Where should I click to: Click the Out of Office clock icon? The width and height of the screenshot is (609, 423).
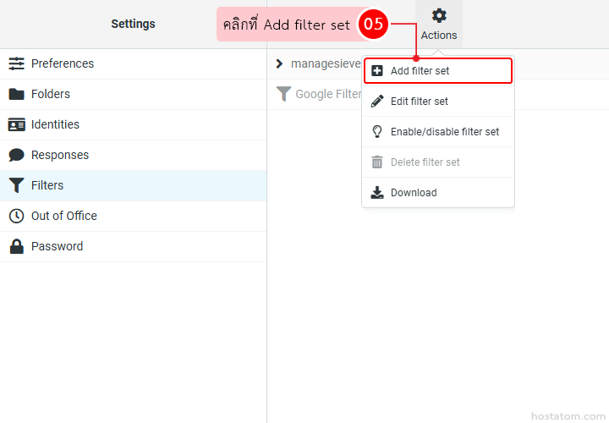[16, 216]
